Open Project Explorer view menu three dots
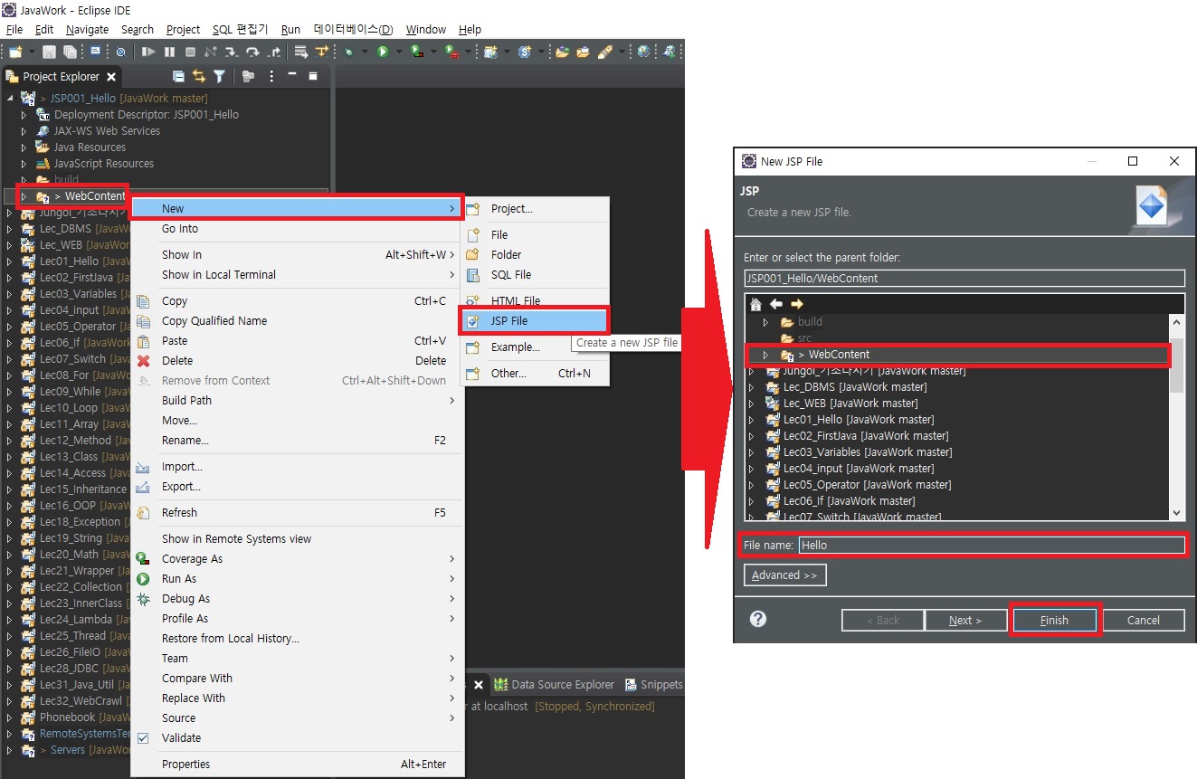The height and width of the screenshot is (779, 1197). [x=271, y=77]
